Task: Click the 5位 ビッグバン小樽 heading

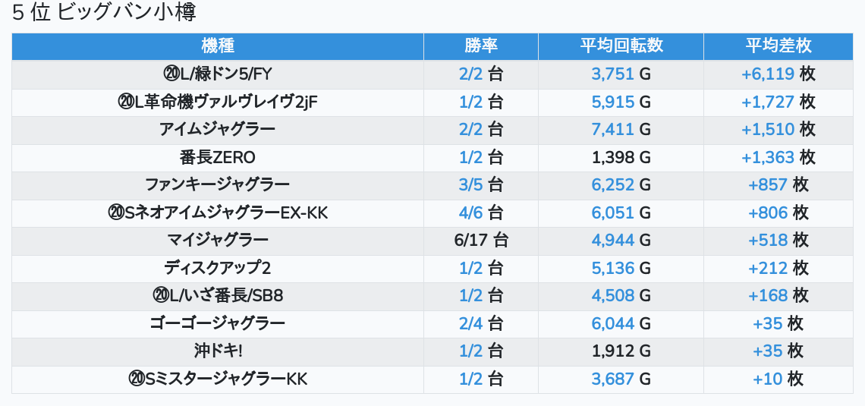Action: click(104, 13)
